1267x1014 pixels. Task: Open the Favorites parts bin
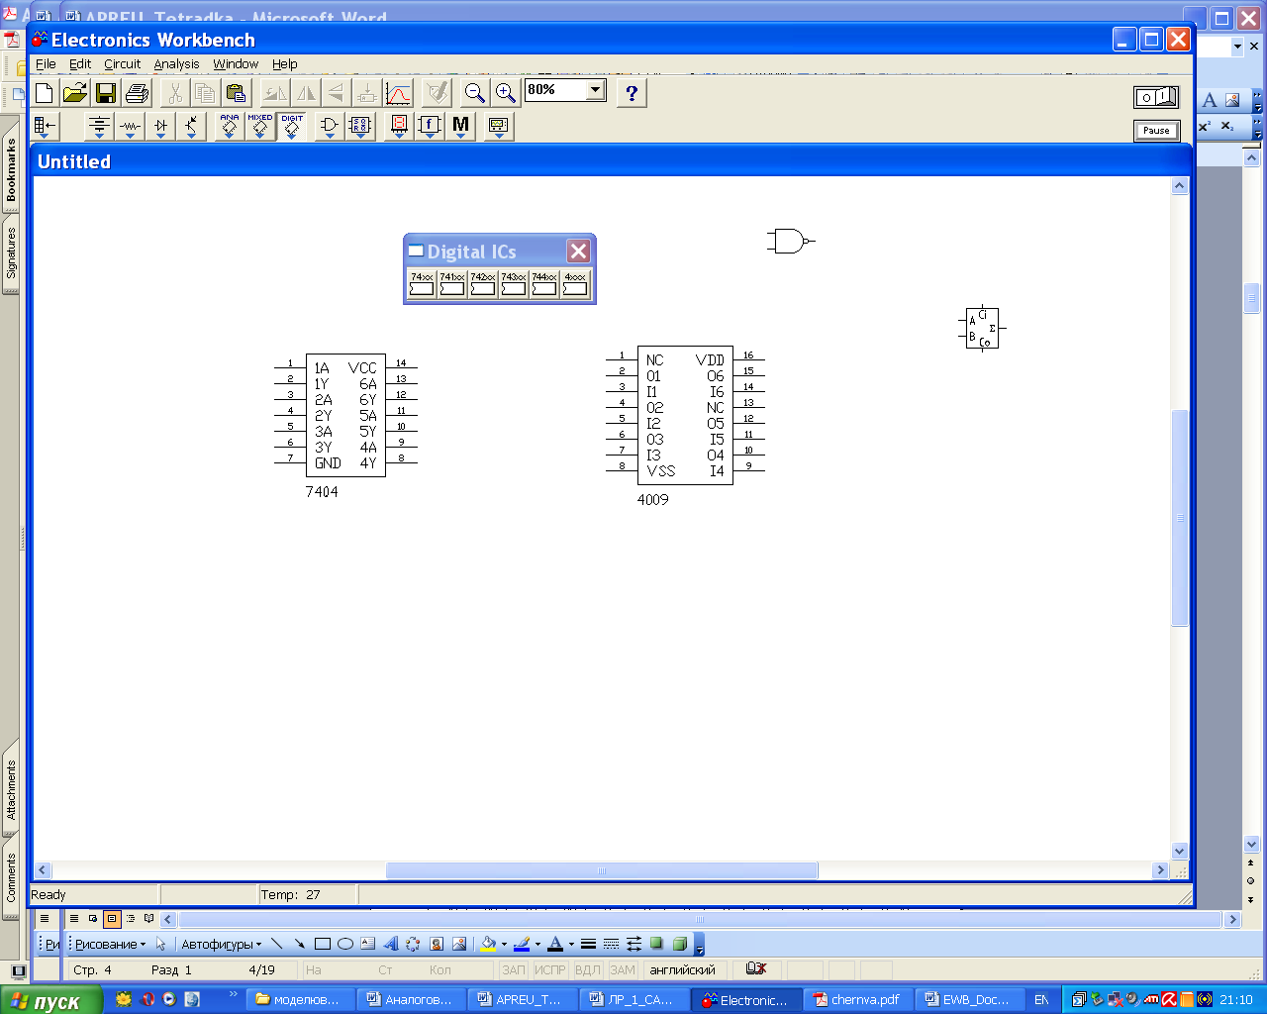pyautogui.click(x=46, y=126)
